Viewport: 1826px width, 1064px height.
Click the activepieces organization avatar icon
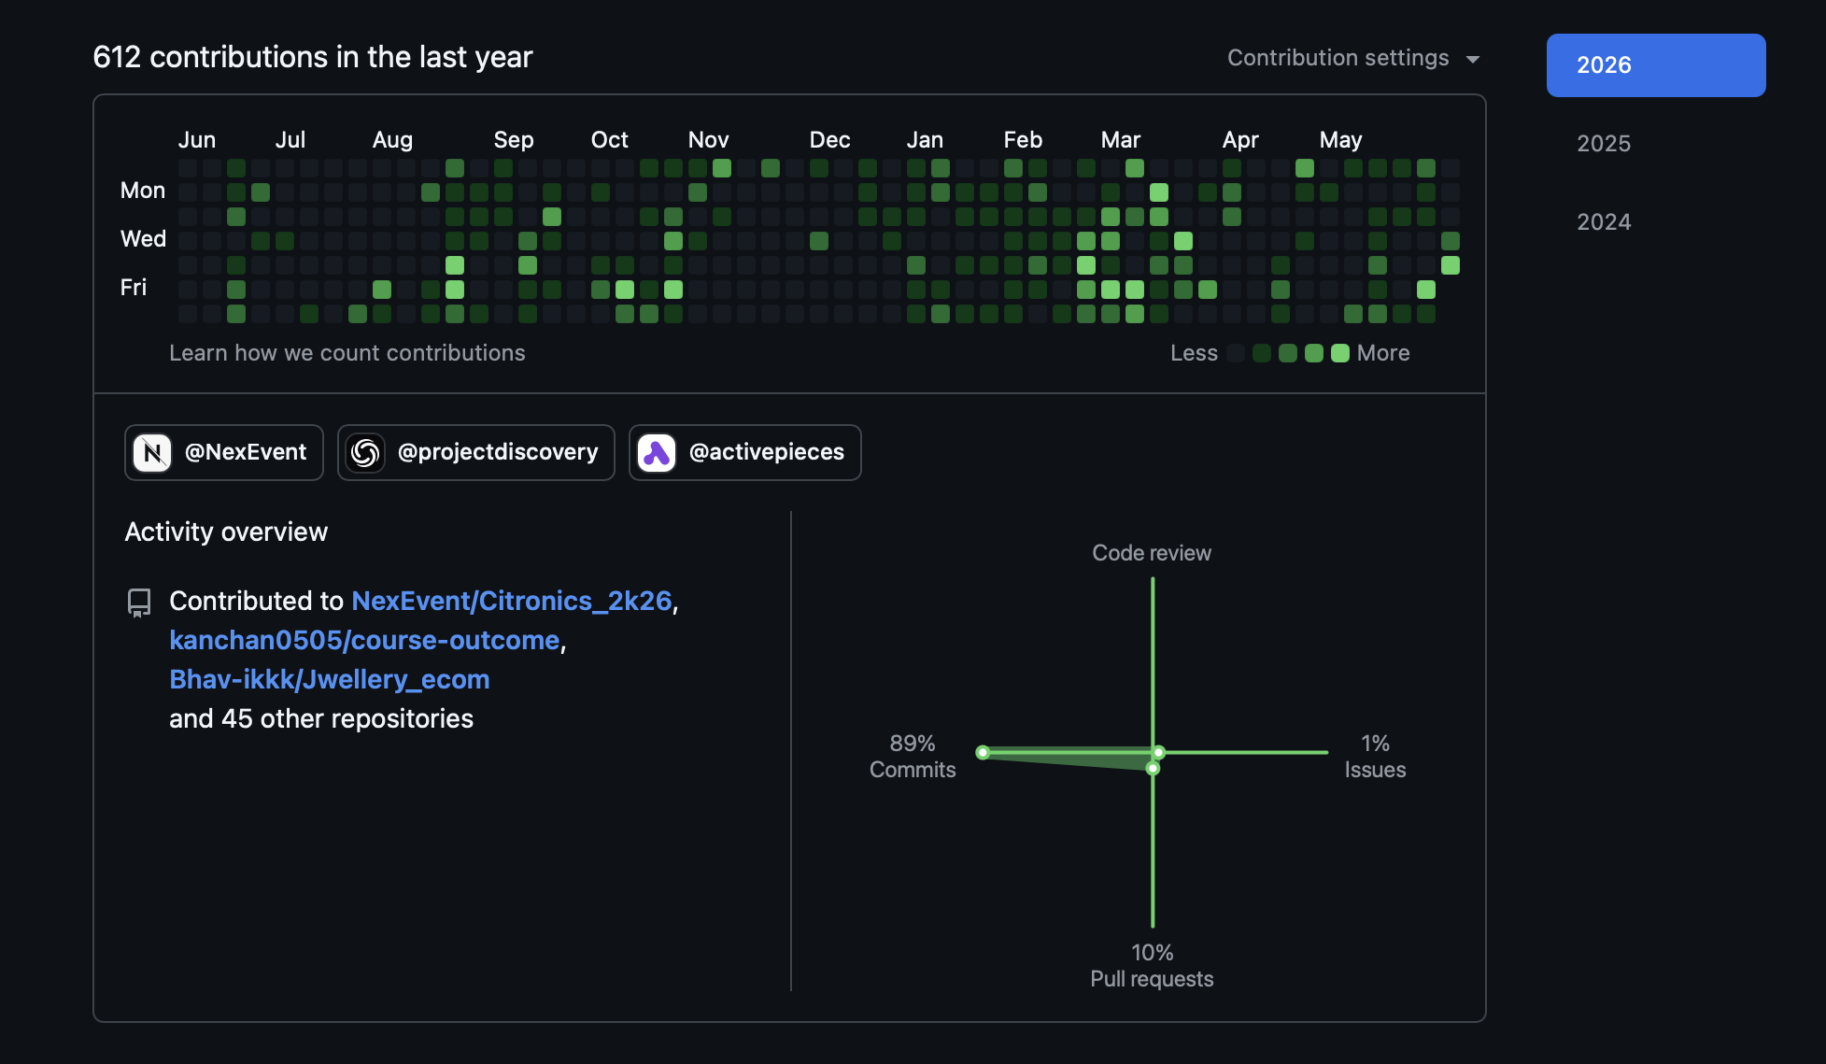click(657, 453)
